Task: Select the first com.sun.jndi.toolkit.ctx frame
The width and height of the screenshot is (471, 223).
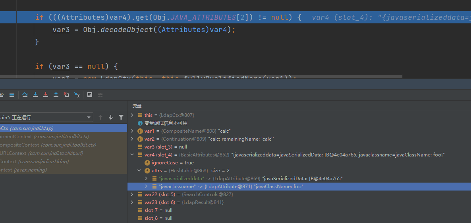Action: click(x=64, y=137)
